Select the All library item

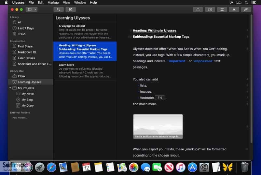[x=31, y=22]
